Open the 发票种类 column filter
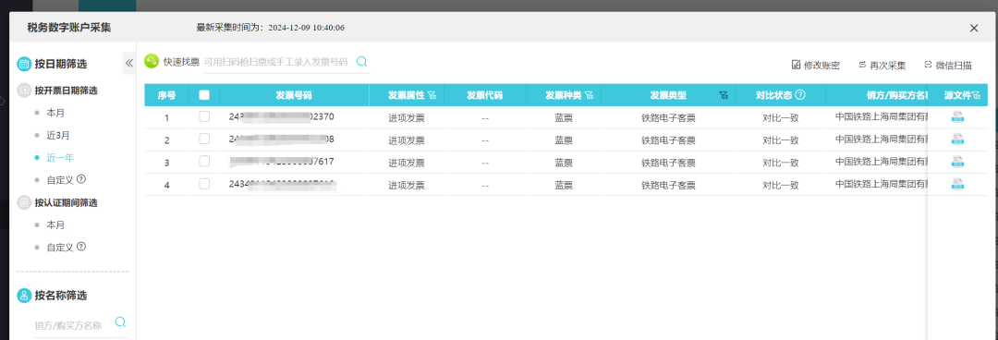 (590, 95)
